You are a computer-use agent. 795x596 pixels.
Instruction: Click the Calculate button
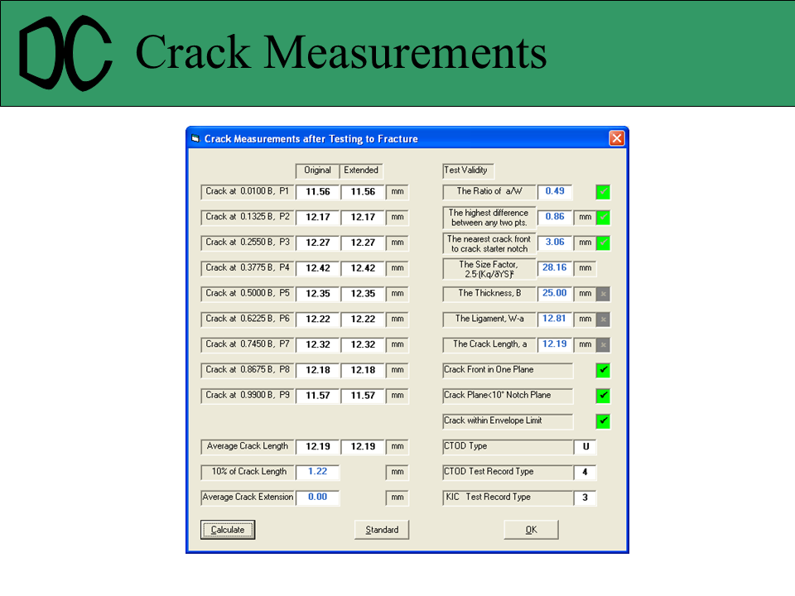(x=228, y=530)
